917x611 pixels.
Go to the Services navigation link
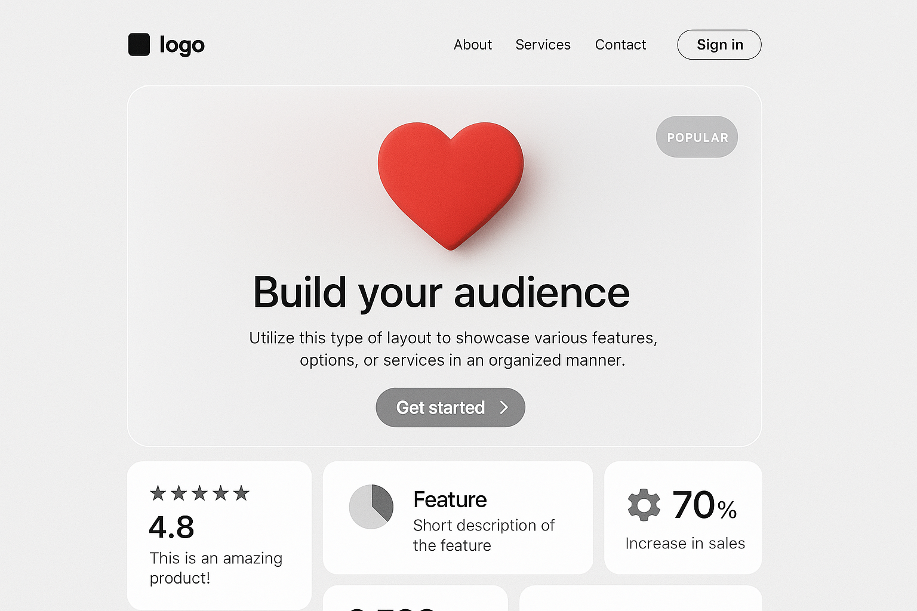(543, 45)
